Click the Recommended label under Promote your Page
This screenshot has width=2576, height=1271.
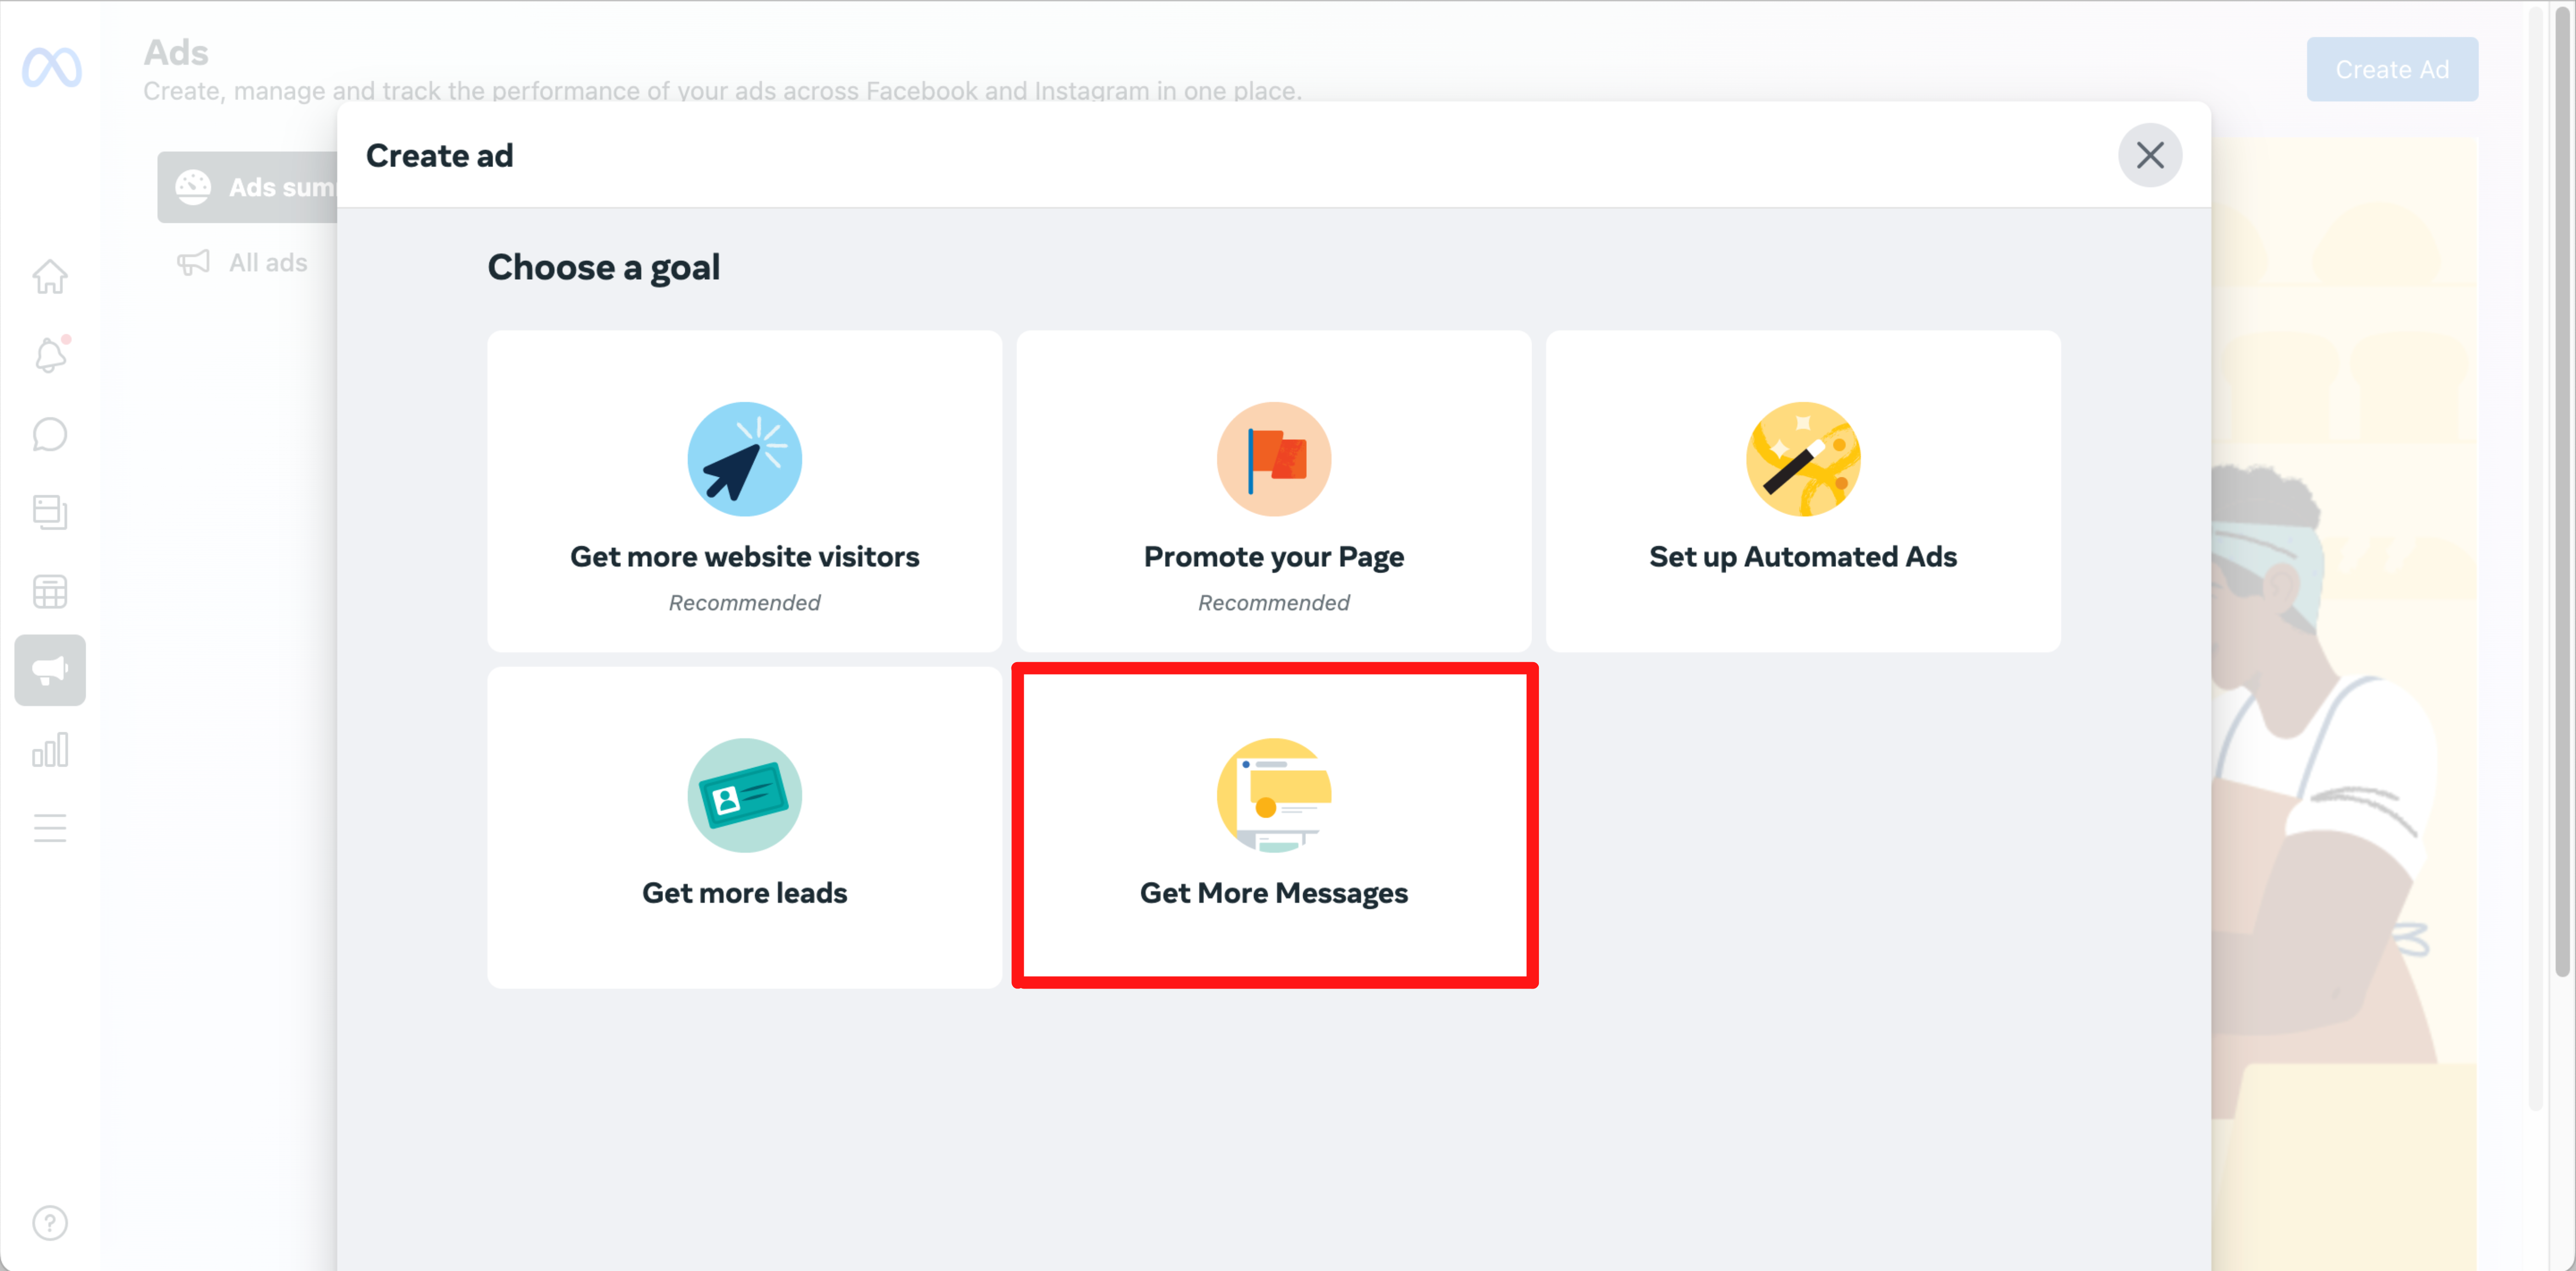tap(1273, 602)
